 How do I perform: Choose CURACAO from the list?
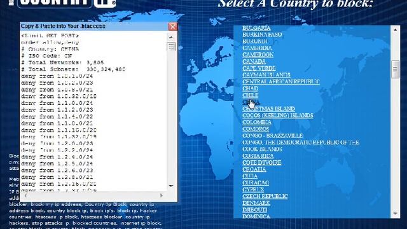click(256, 183)
